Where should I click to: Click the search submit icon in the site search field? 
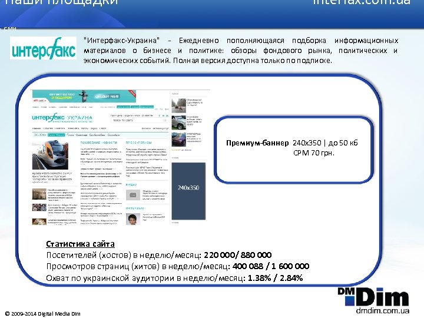click(x=165, y=120)
